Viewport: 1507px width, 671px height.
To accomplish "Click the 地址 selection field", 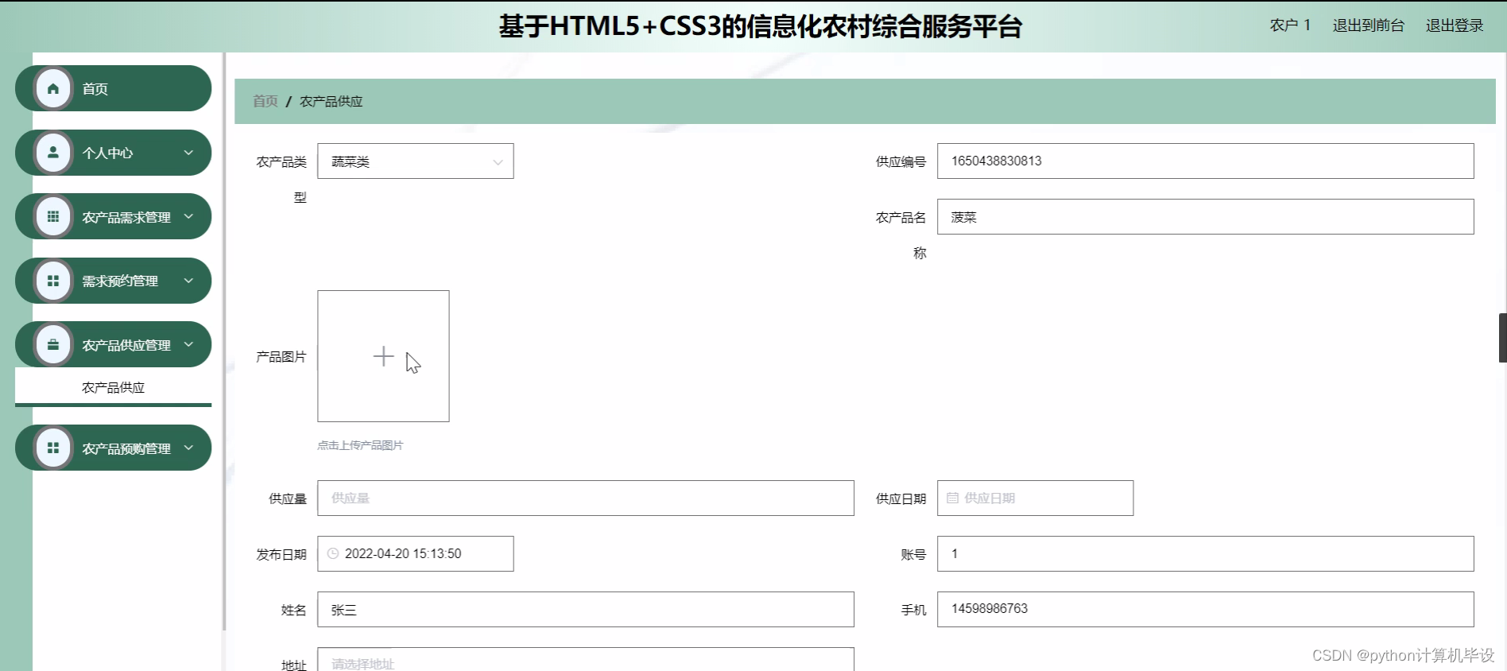I will (x=586, y=660).
